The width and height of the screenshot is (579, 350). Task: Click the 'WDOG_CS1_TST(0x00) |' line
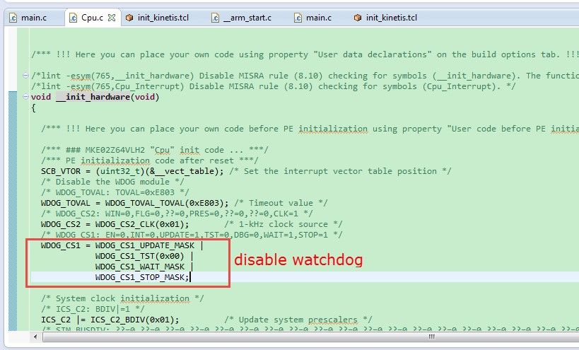(144, 256)
